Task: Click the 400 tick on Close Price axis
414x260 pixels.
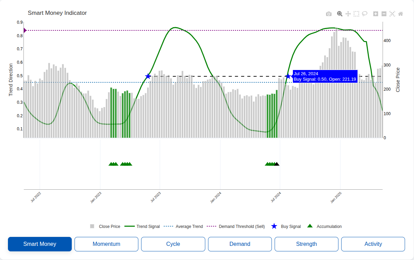Action: [387, 40]
